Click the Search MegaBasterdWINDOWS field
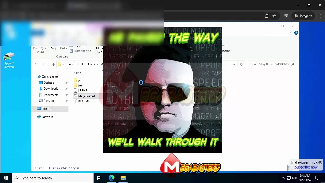Screen dimensions: 325x183 tap(272, 64)
